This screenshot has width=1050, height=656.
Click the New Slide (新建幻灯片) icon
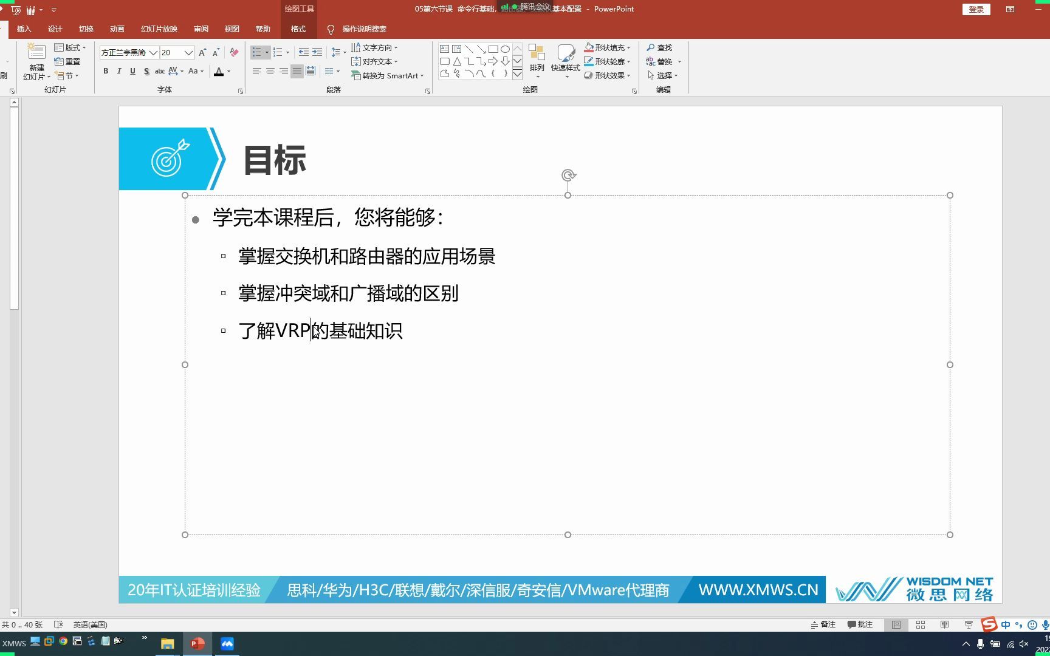tap(36, 53)
